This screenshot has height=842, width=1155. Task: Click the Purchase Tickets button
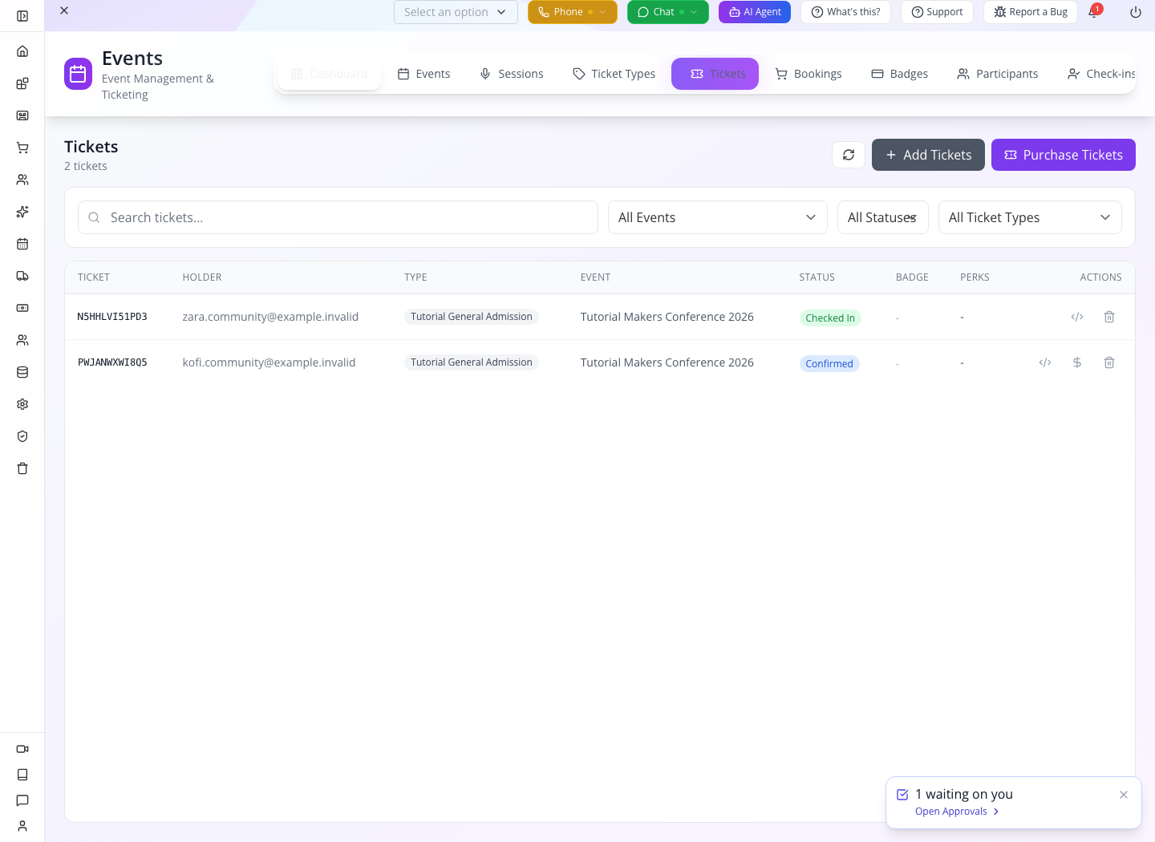[1064, 155]
